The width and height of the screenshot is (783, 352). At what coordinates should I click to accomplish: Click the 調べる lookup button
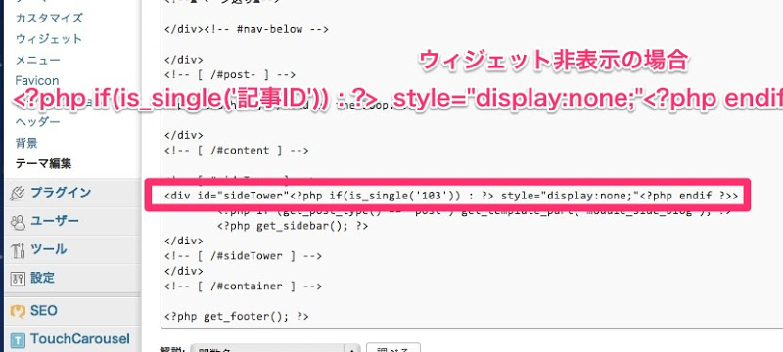pyautogui.click(x=393, y=348)
